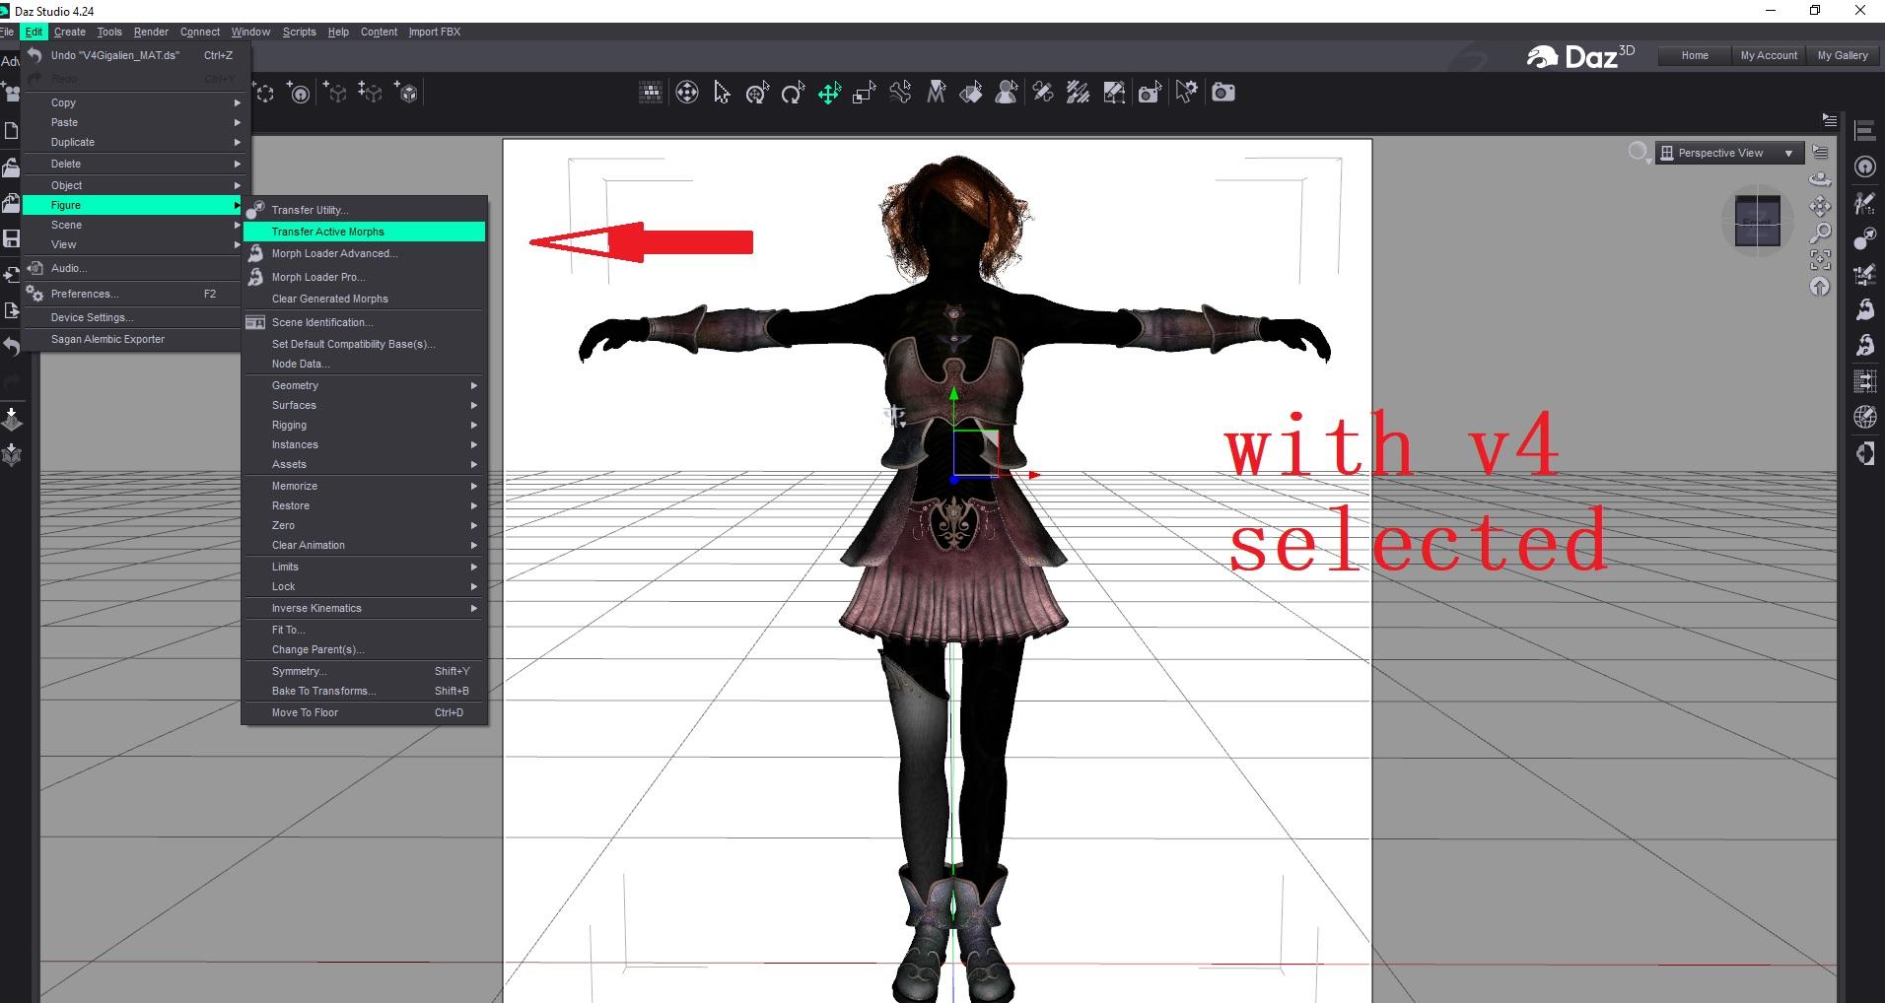Open the DrawStyle sphere dropdown
The image size is (1885, 1003).
[x=1639, y=153]
